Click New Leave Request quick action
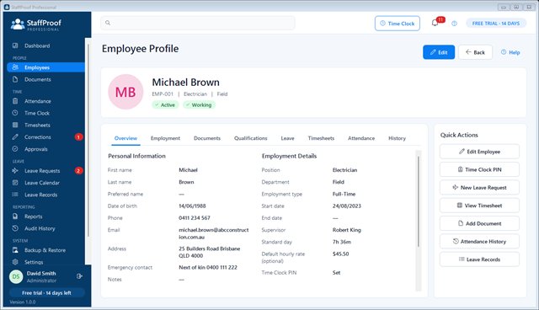The height and width of the screenshot is (310, 539). point(479,188)
